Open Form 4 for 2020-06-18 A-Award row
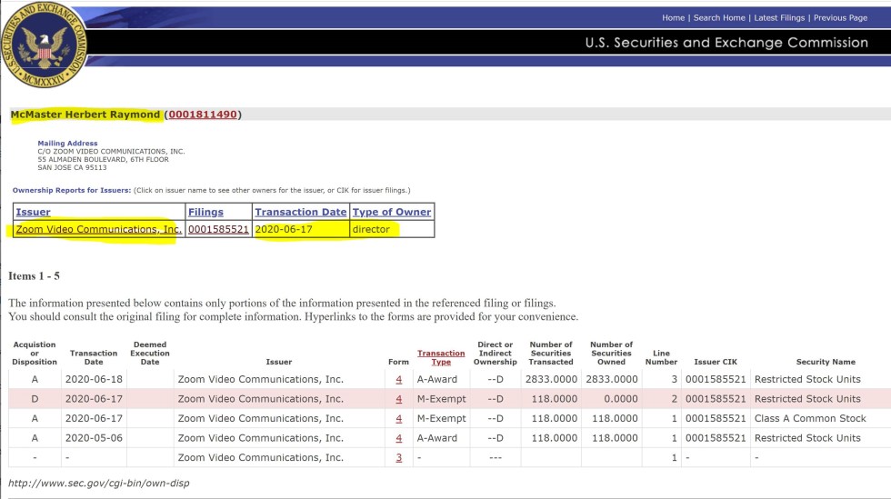 [x=398, y=379]
